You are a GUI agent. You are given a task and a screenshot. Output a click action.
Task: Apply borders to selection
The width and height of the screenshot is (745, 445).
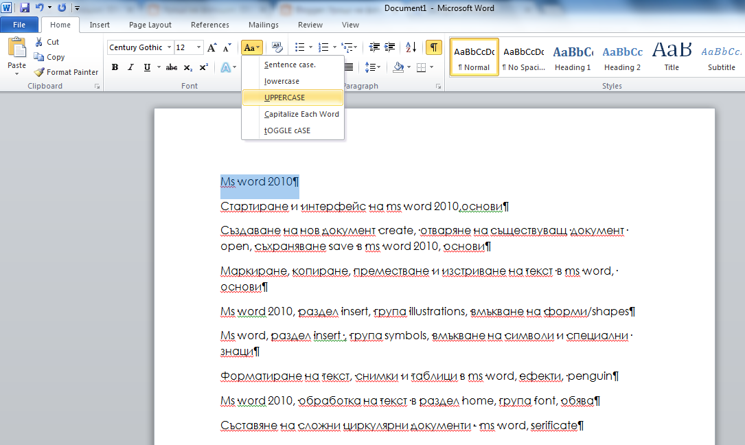click(x=422, y=67)
